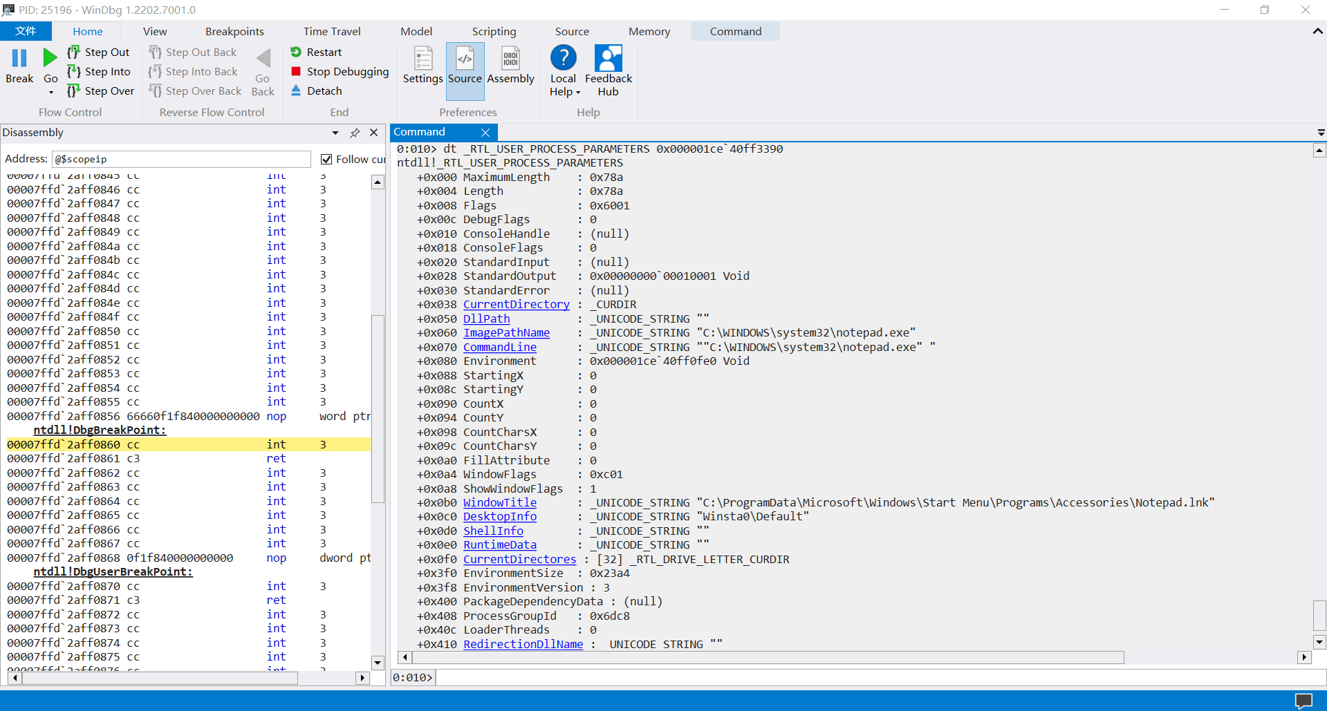Collapse the ribbon with the chevron

pyautogui.click(x=1317, y=31)
